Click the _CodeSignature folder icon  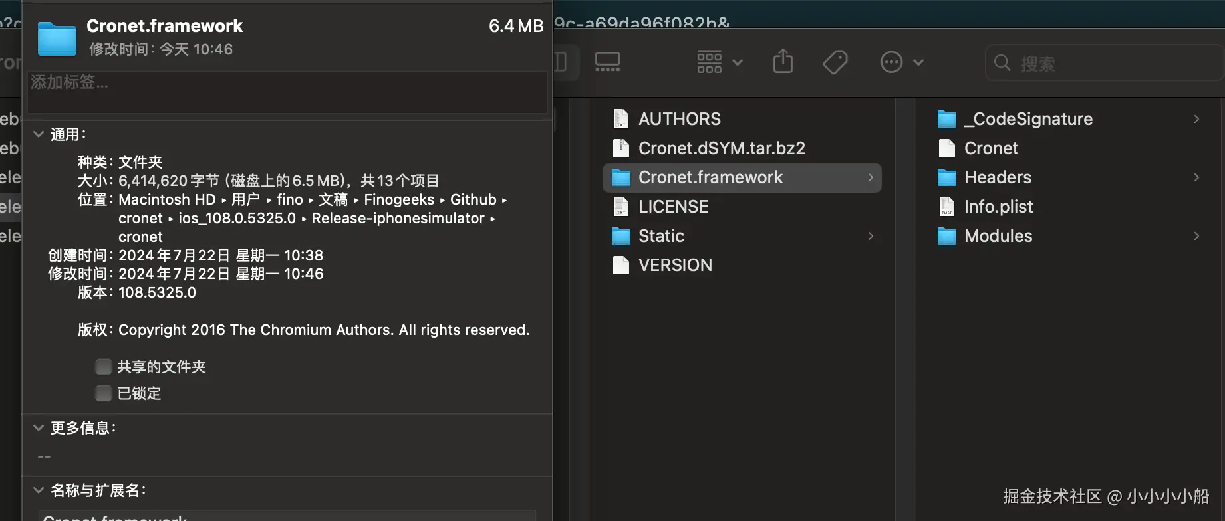[x=946, y=119]
